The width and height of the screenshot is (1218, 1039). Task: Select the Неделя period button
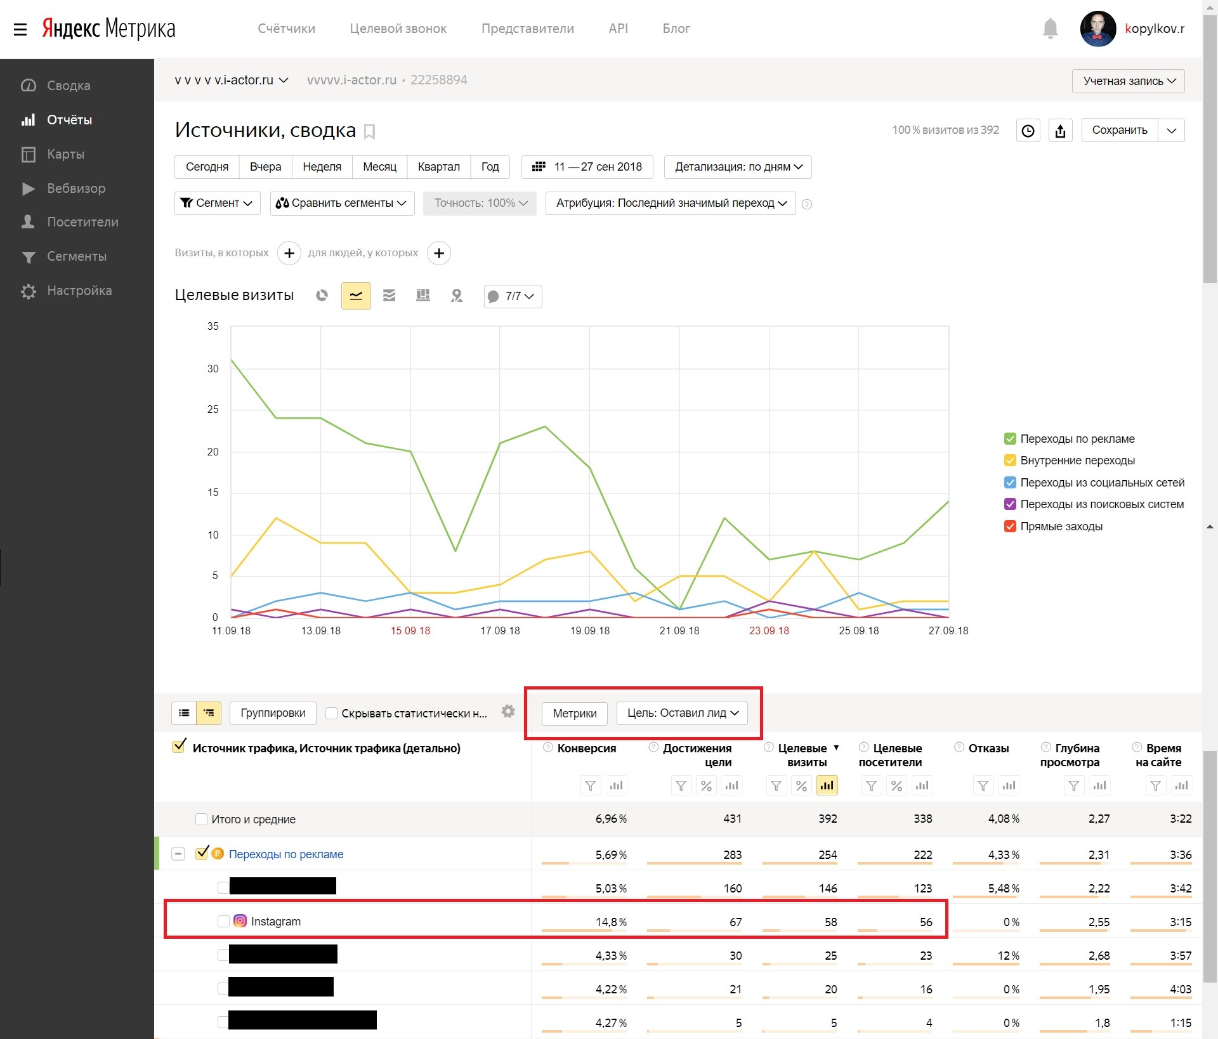[322, 167]
